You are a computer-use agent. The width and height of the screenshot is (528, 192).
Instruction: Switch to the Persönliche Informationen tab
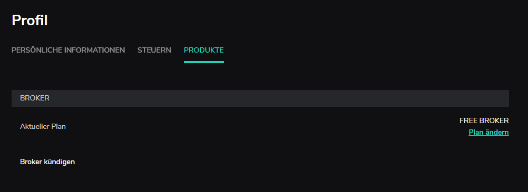click(69, 50)
